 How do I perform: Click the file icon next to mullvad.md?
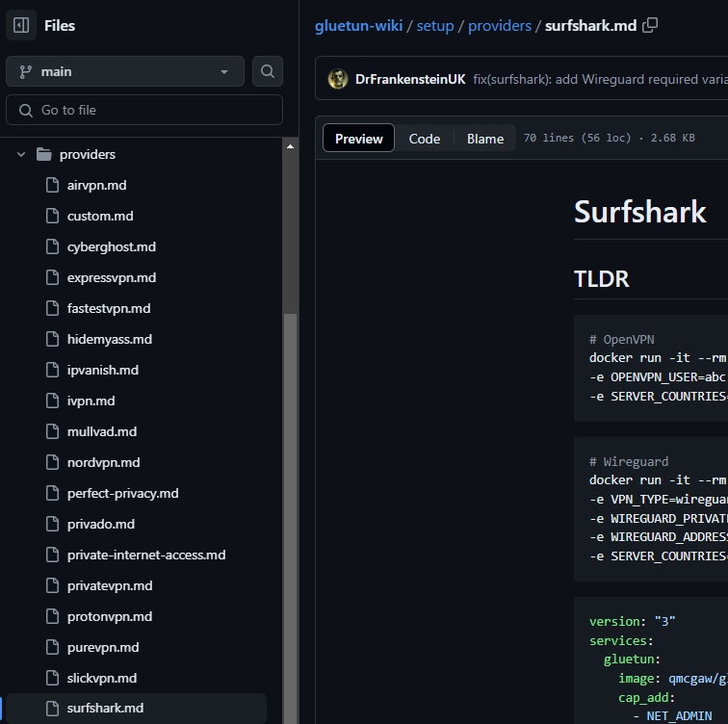(52, 431)
